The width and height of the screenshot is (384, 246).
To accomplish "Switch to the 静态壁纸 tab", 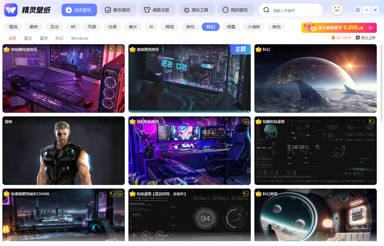I will coord(118,10).
